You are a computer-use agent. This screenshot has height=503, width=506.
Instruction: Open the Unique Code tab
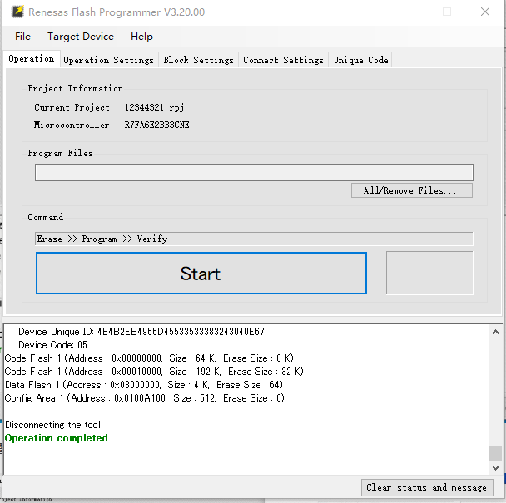click(360, 60)
